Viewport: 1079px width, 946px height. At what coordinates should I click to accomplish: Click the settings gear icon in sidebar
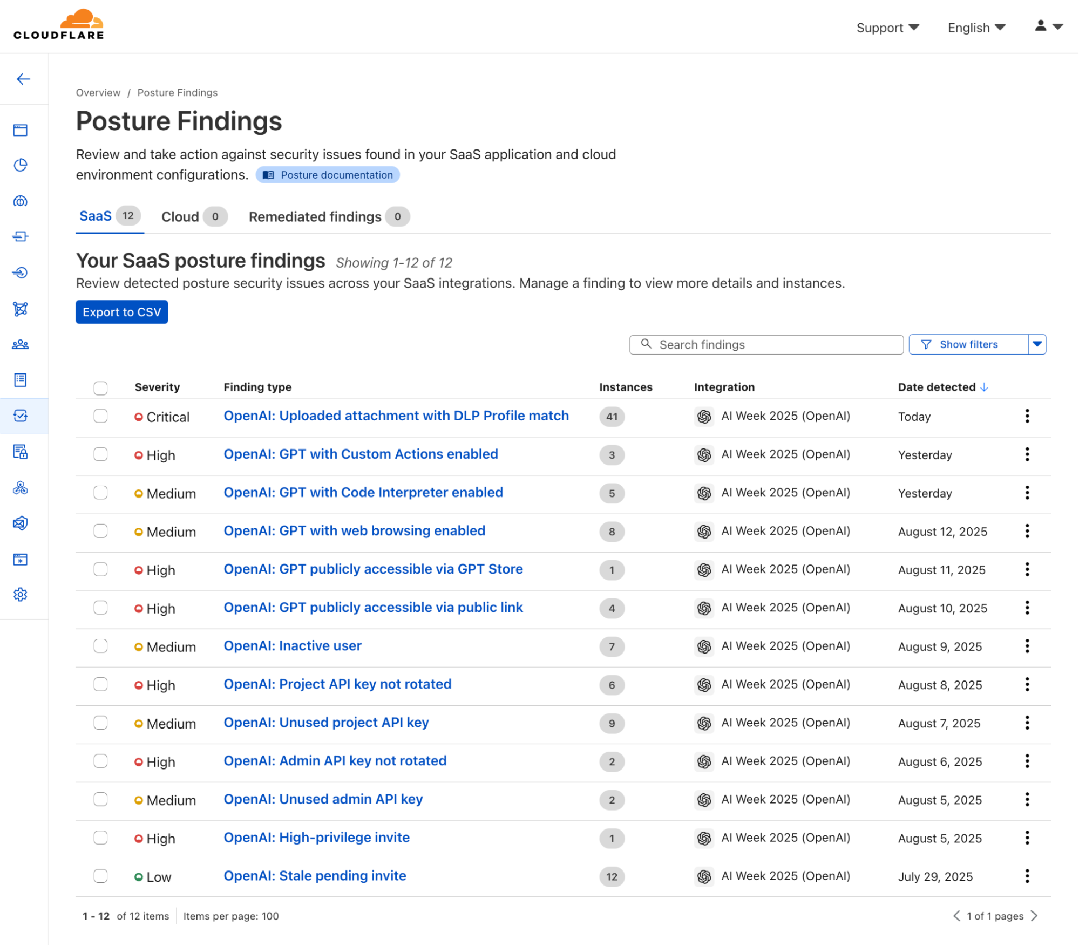(x=21, y=595)
